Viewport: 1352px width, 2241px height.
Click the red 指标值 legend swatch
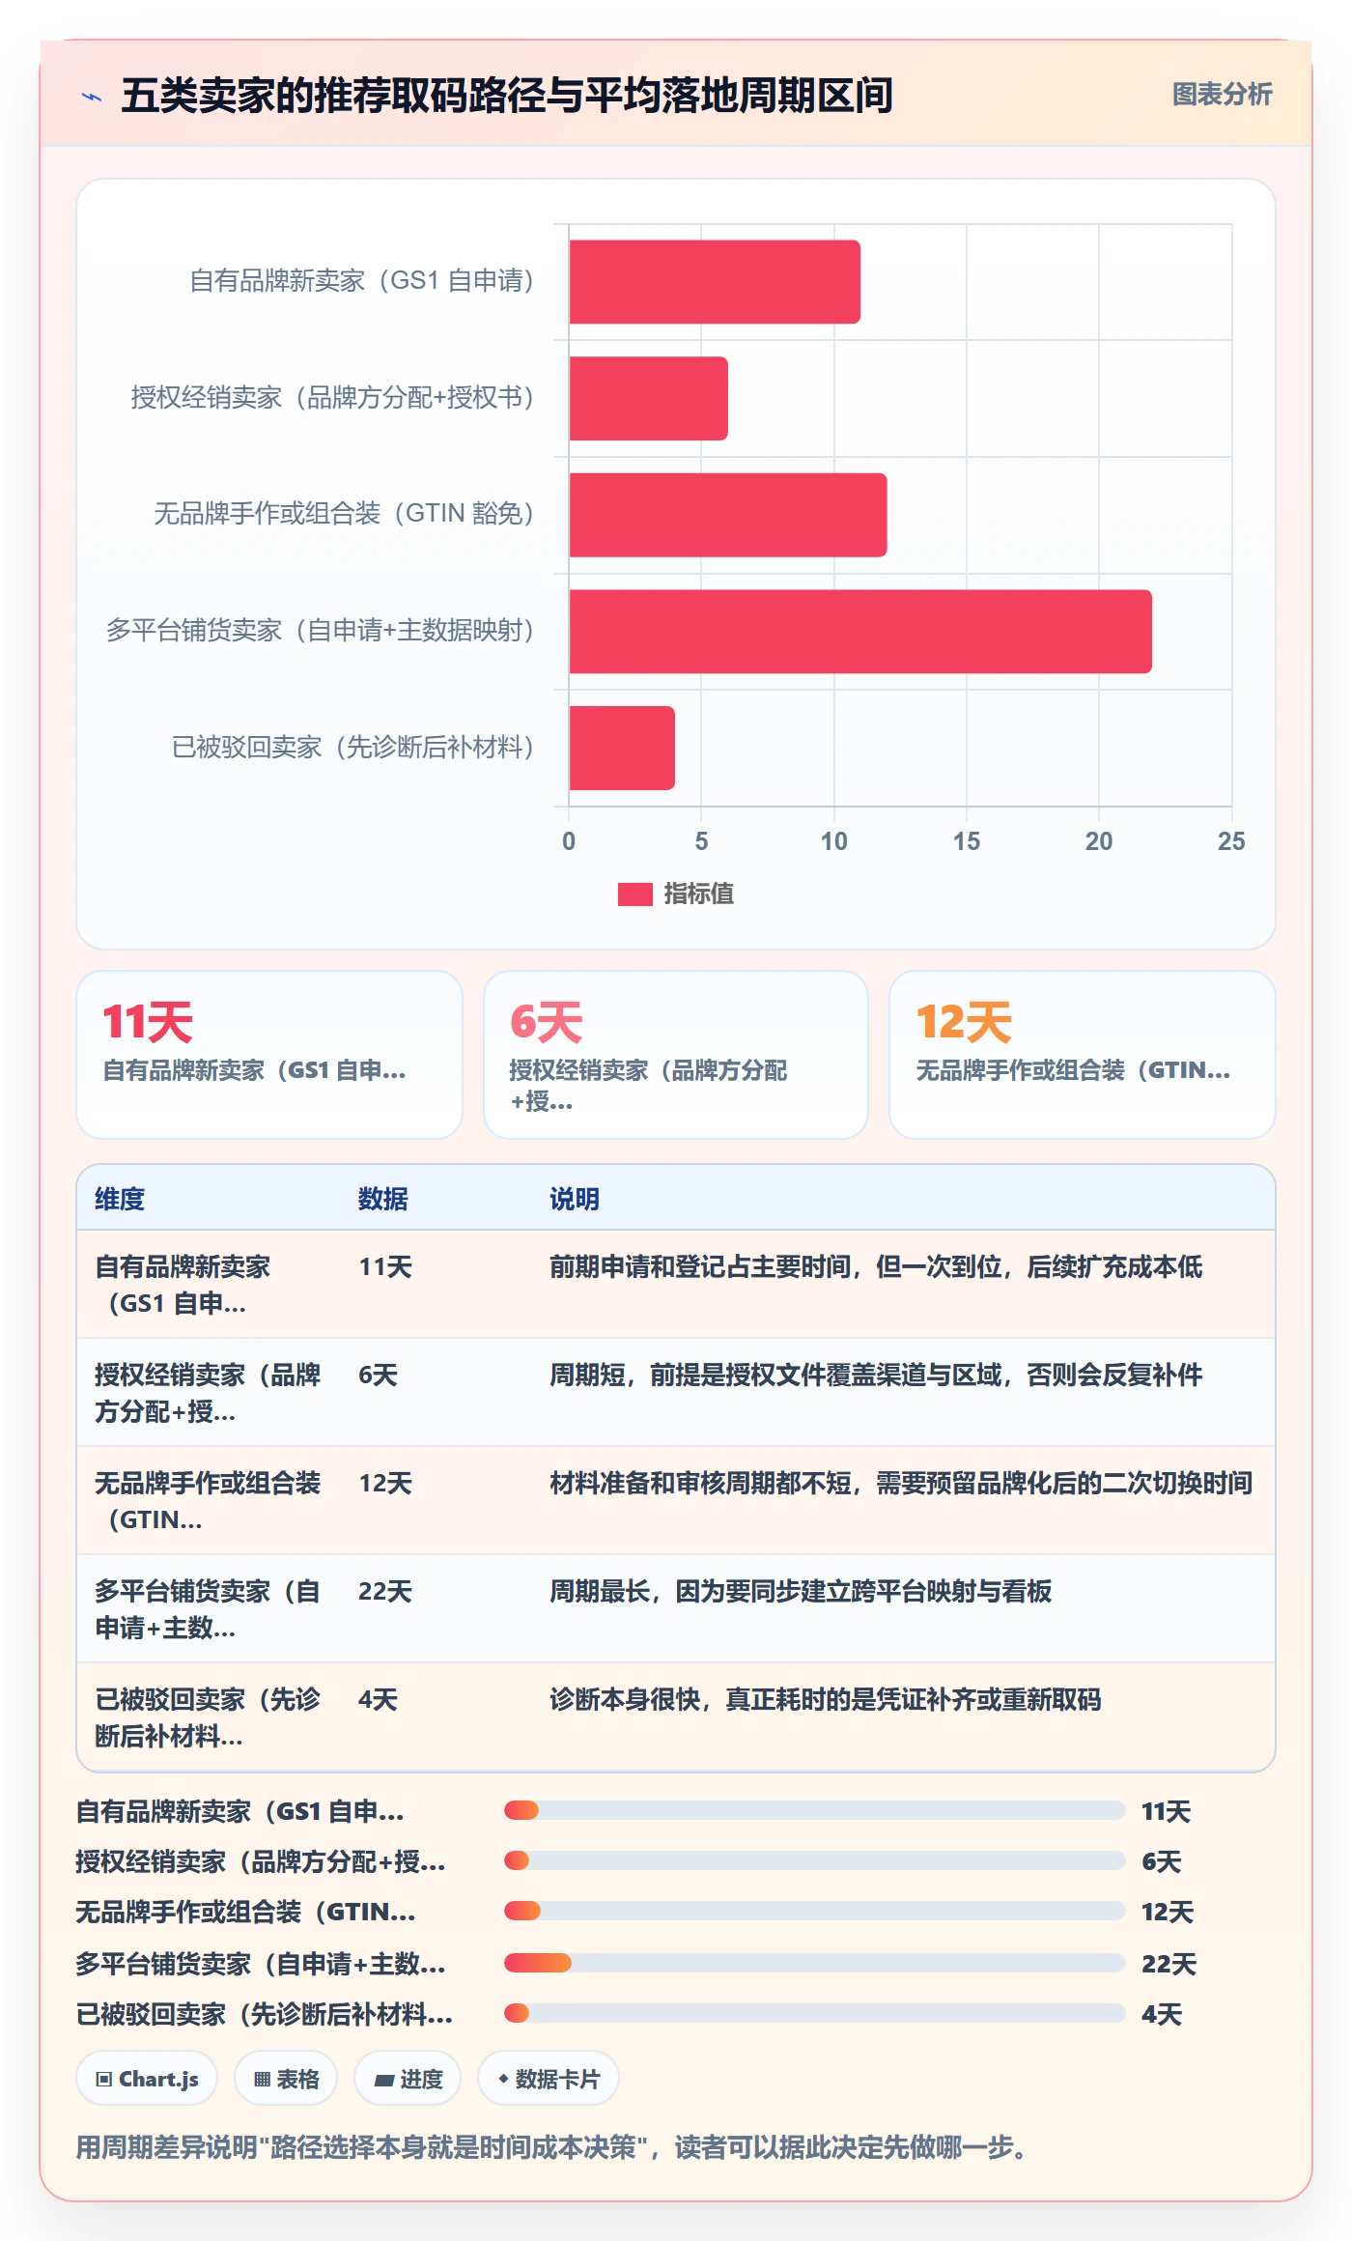tap(634, 894)
